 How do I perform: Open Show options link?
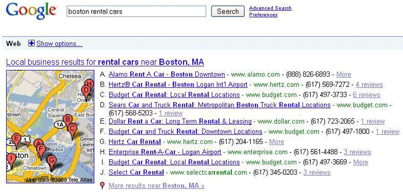coord(59,44)
